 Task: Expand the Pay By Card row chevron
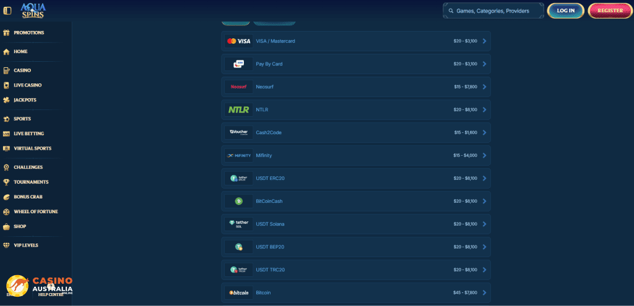tap(484, 64)
